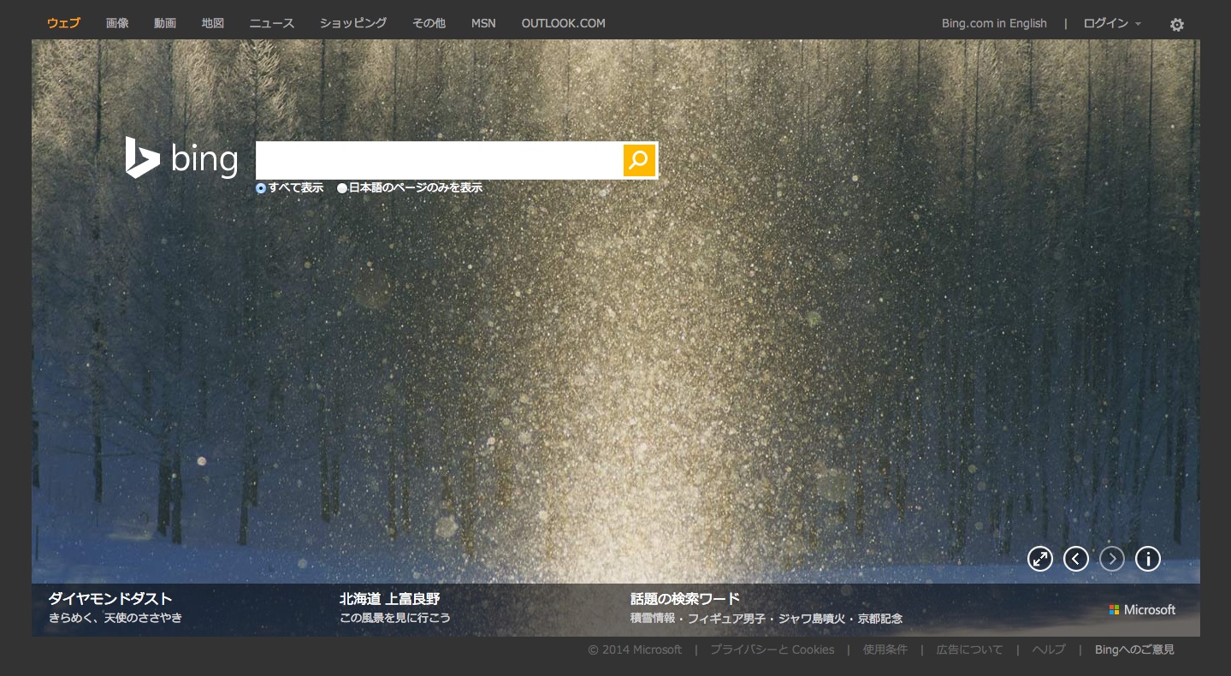Click the Bing logo
1231x676 pixels.
point(181,158)
